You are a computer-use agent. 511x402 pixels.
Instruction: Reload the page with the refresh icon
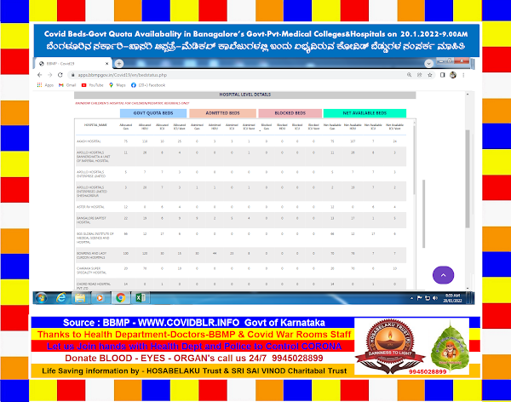[60, 75]
